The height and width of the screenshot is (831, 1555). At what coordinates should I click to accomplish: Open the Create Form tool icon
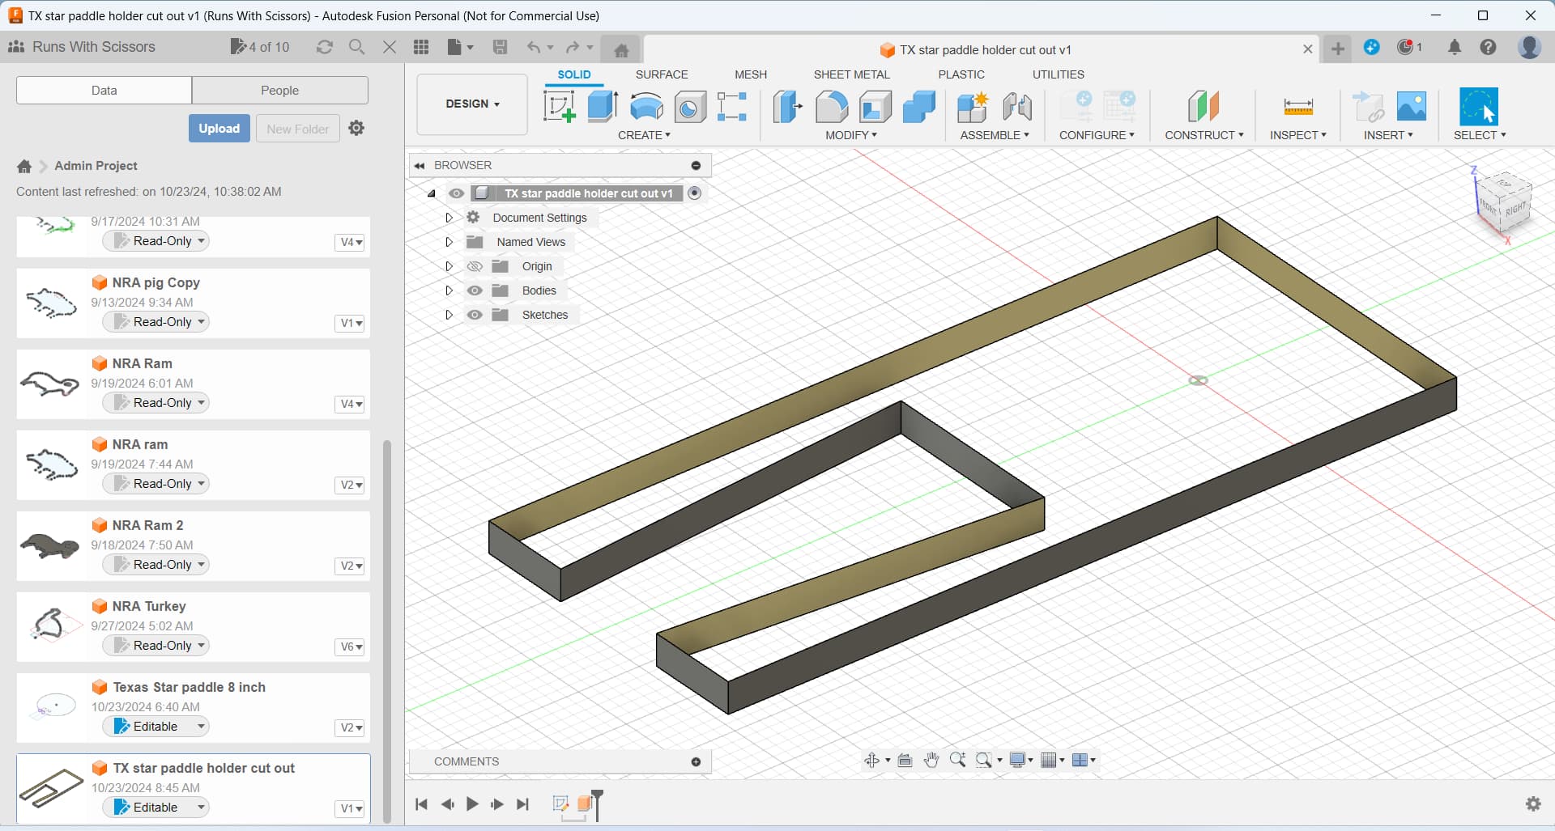[x=732, y=106]
